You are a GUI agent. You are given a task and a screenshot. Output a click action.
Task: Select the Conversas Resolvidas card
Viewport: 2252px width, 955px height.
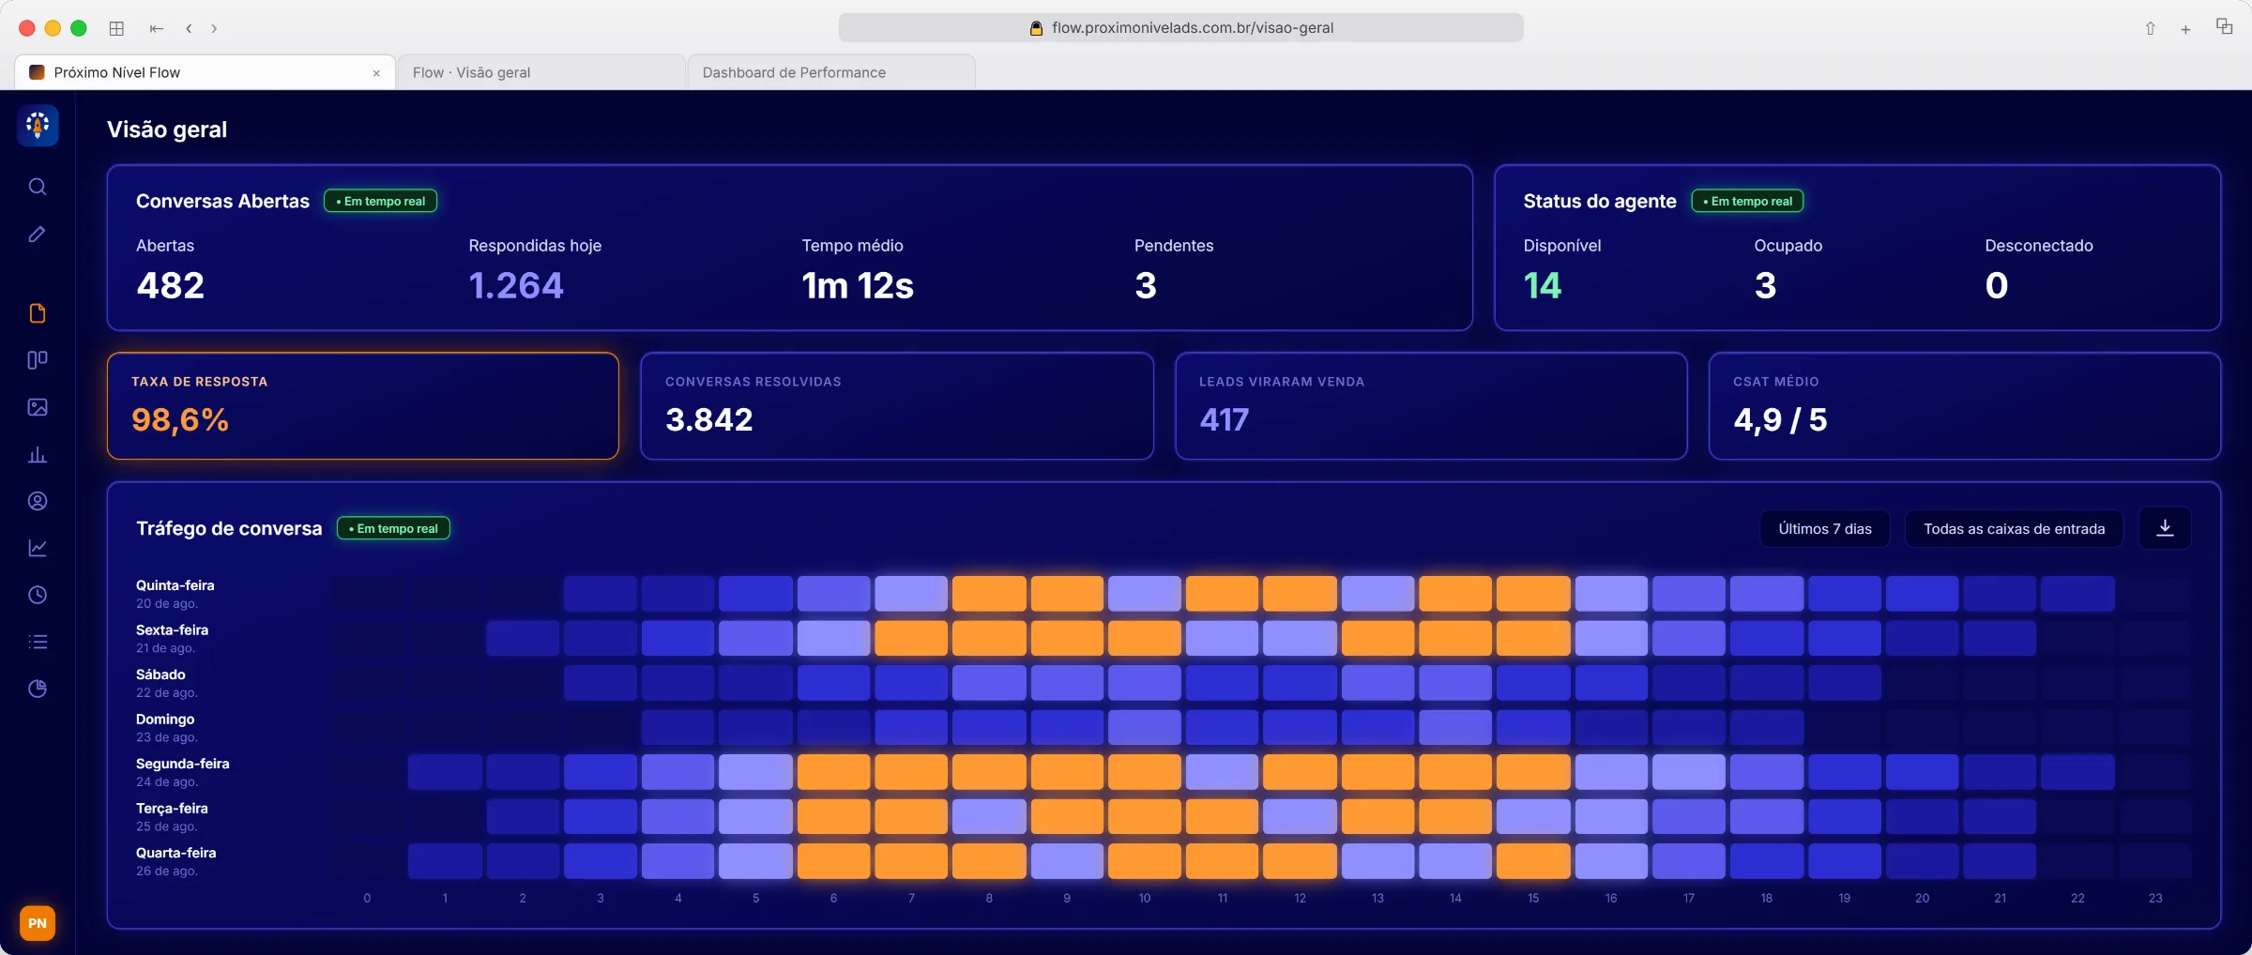click(x=896, y=405)
